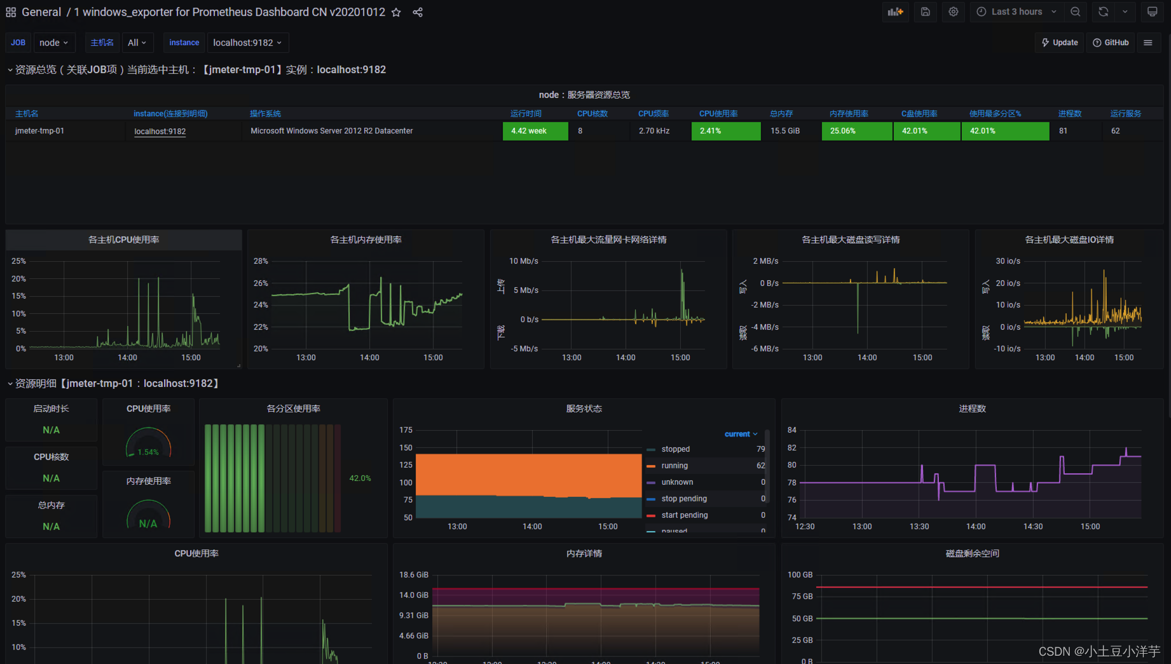1171x664 pixels.
Task: Toggle the running series in legend
Action: (x=675, y=466)
